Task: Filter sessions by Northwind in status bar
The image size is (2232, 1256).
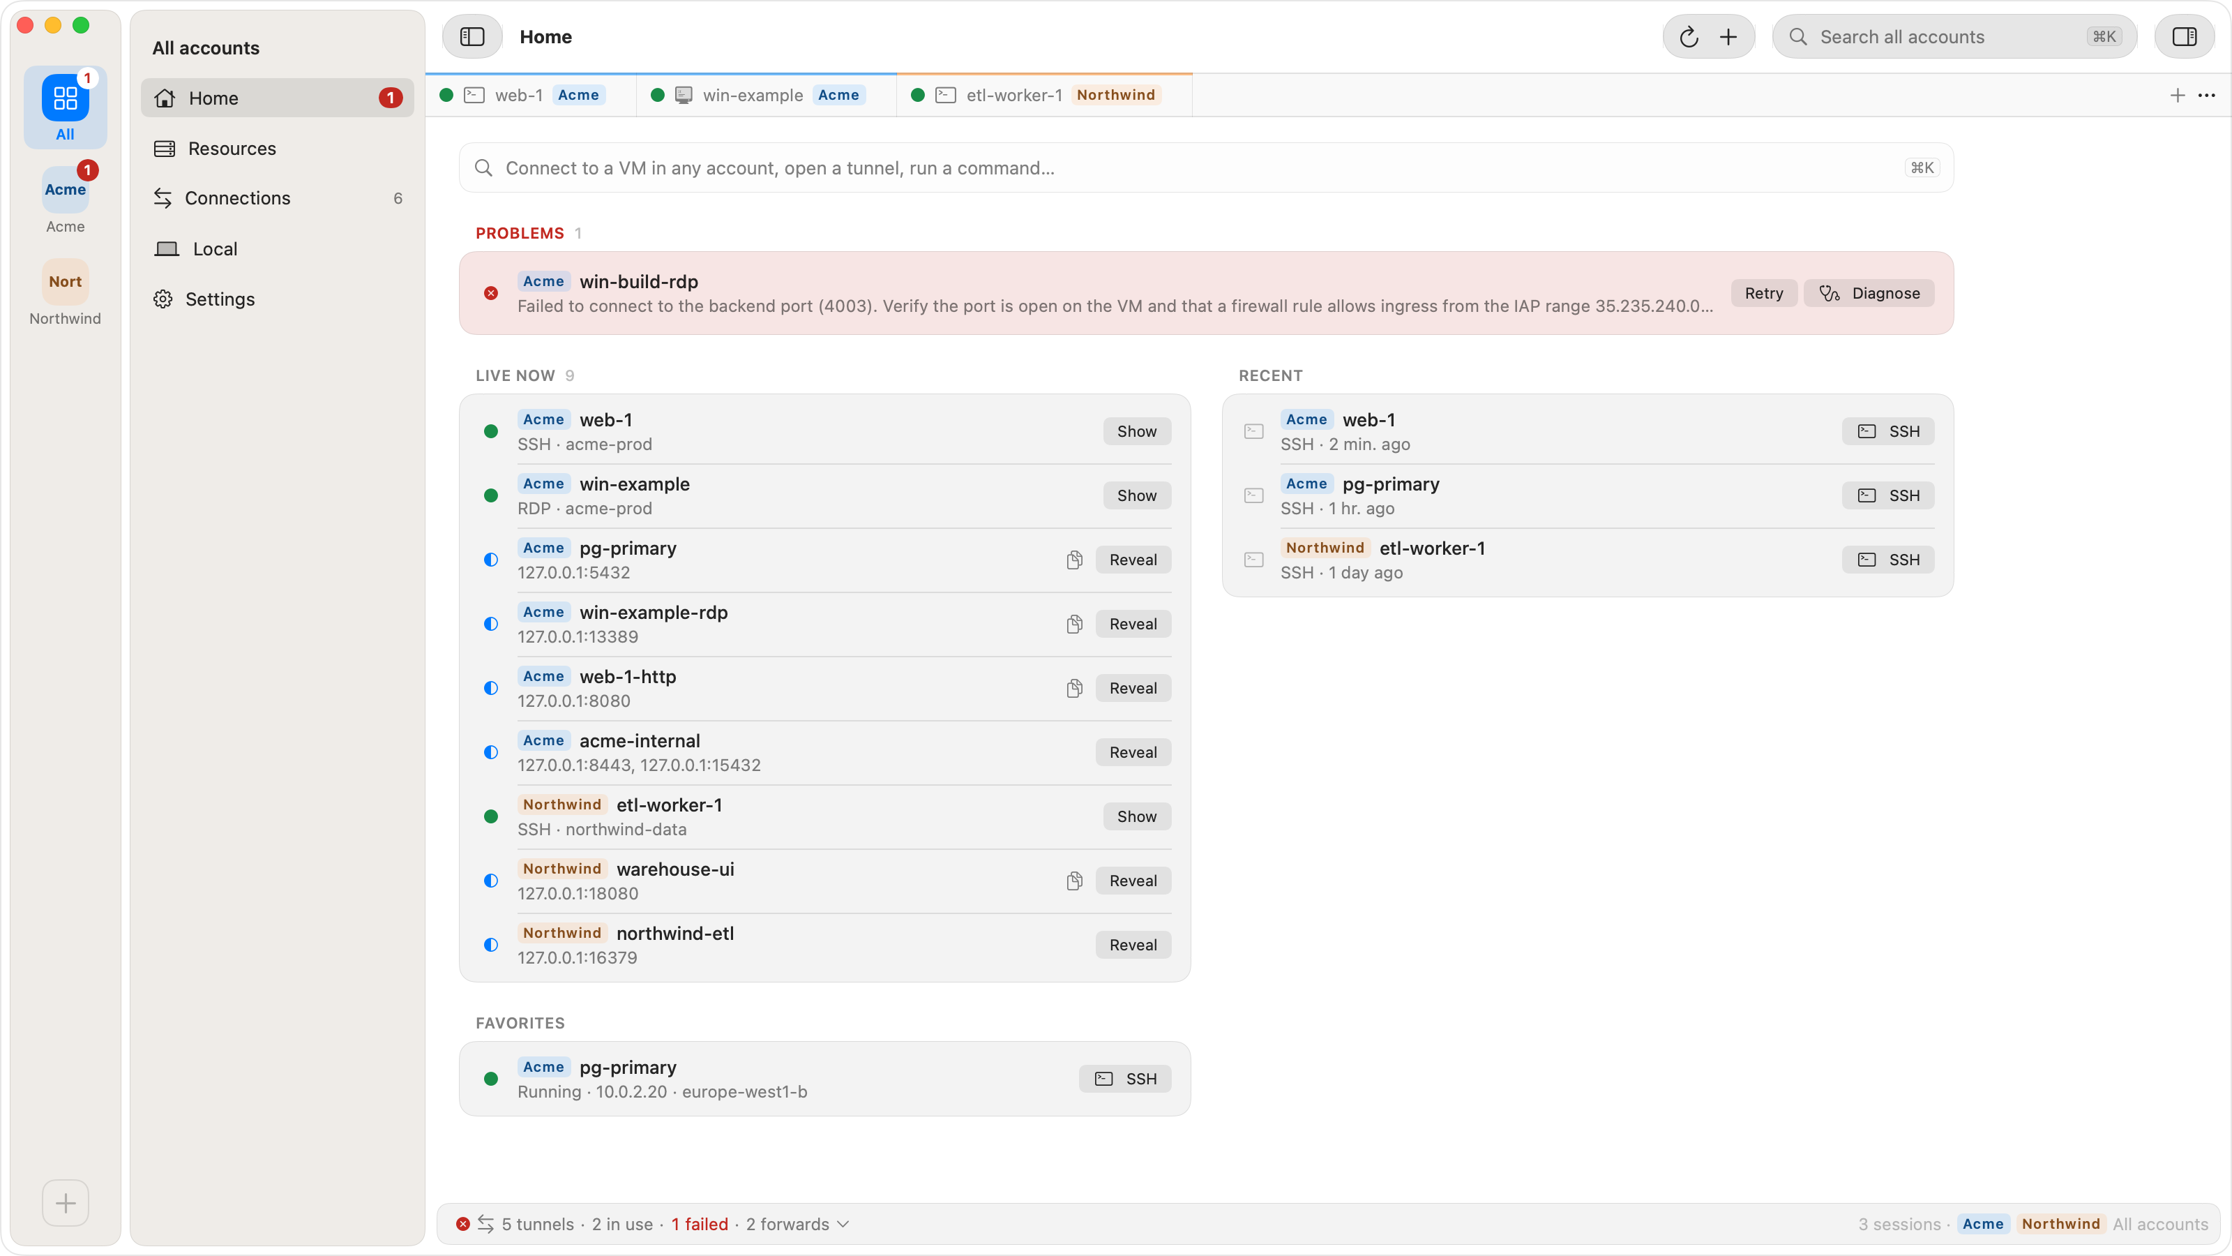Action: tap(2060, 1224)
